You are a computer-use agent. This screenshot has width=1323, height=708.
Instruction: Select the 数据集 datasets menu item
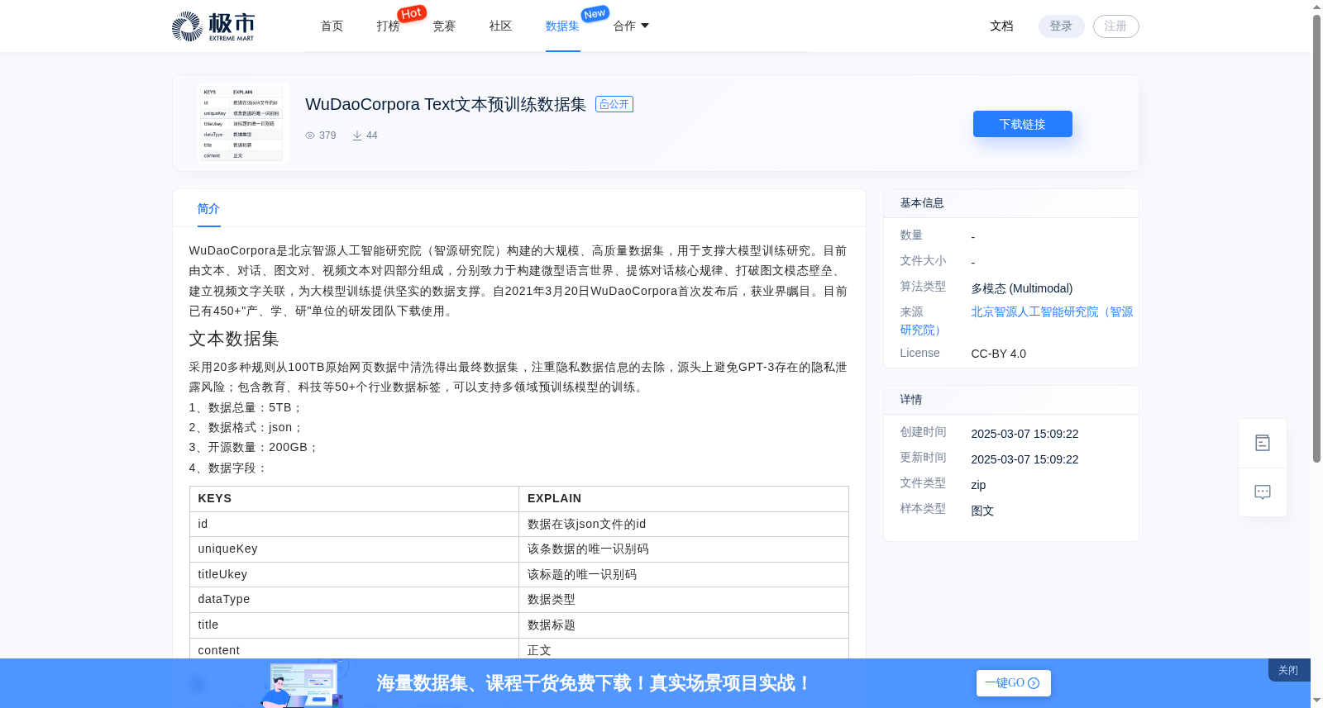point(563,26)
